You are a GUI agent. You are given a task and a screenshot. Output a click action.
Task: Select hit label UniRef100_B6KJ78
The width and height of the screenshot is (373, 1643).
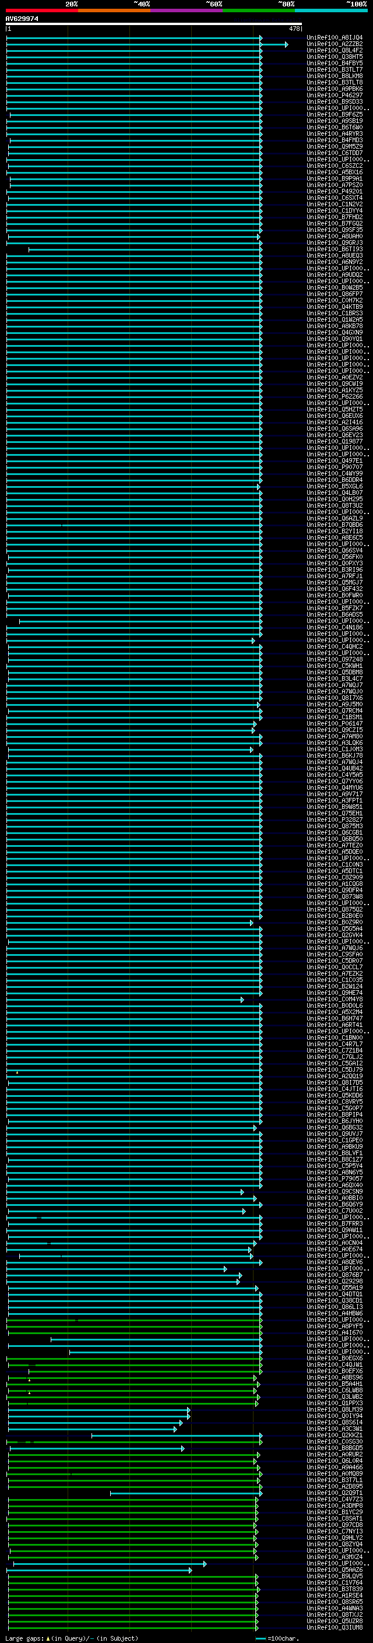335,755
